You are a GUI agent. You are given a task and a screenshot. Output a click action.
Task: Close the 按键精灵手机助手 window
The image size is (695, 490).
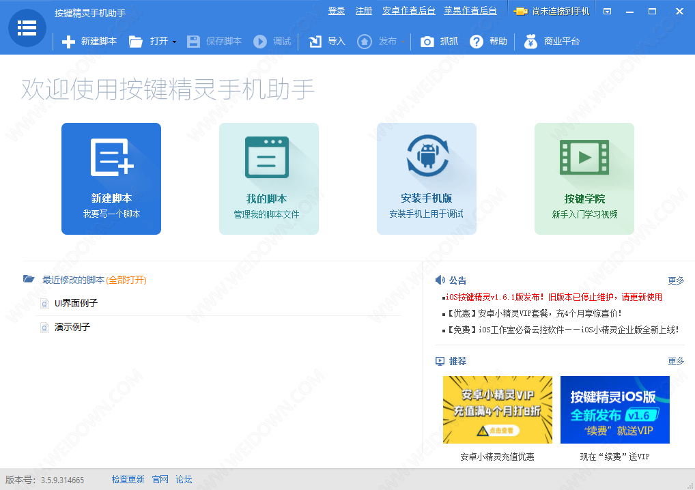pos(679,12)
